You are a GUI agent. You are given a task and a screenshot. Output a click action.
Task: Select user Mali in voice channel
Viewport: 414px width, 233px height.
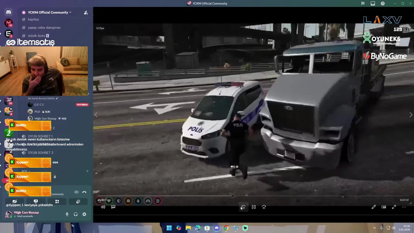pos(37,112)
